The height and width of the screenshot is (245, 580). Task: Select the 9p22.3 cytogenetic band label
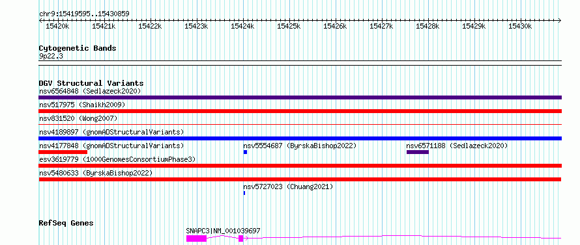click(x=51, y=57)
